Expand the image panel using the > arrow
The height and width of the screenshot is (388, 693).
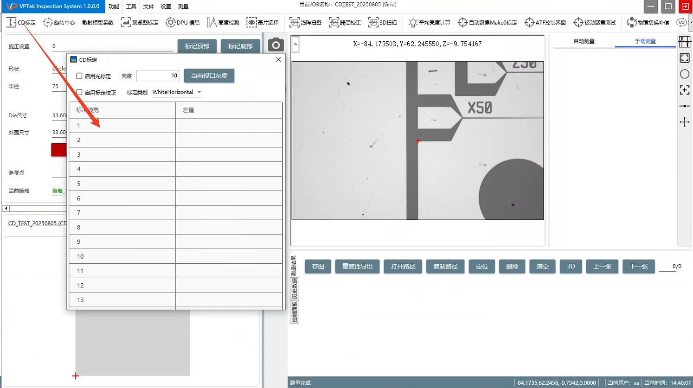(295, 45)
